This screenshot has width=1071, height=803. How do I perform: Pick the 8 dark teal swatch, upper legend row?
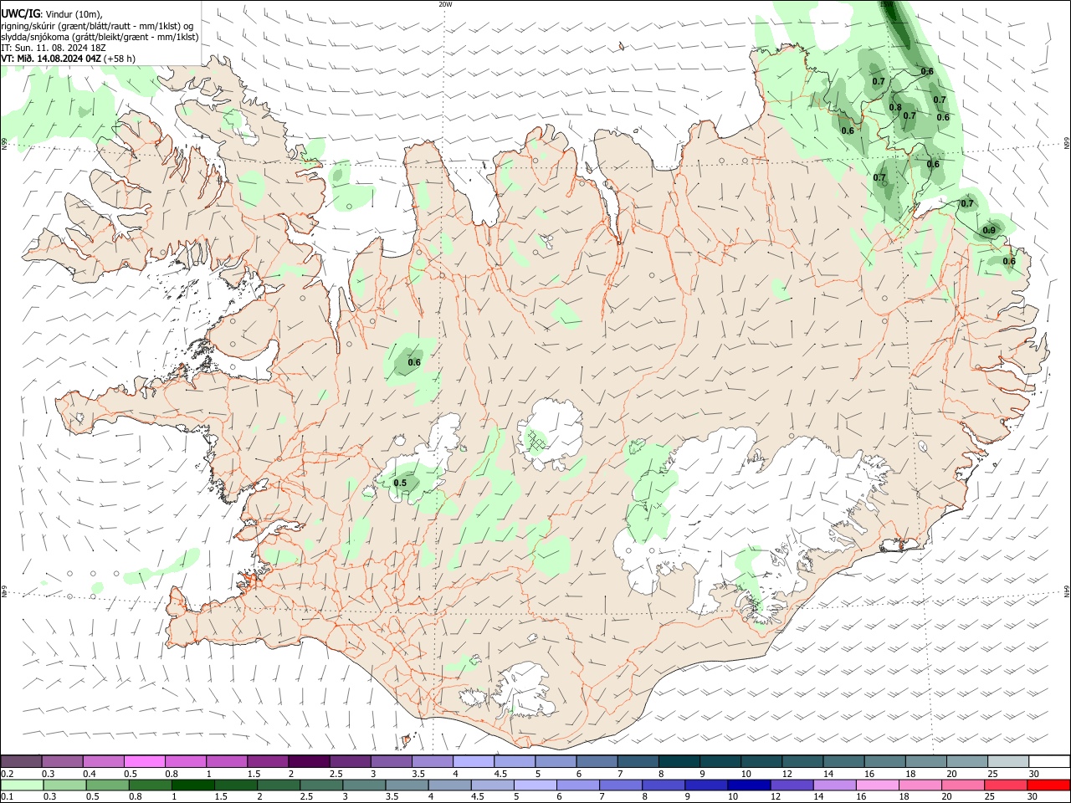[680, 761]
